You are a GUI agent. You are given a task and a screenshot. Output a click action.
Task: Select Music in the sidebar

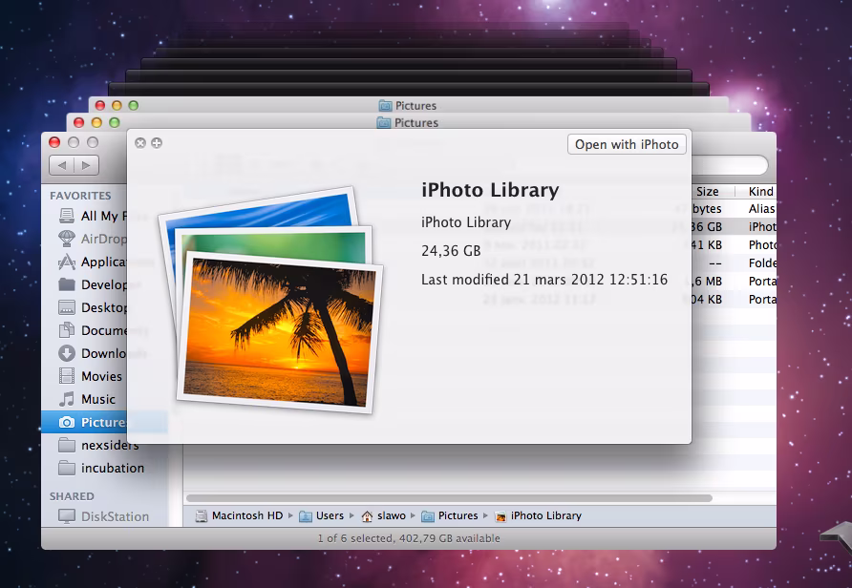pos(88,399)
